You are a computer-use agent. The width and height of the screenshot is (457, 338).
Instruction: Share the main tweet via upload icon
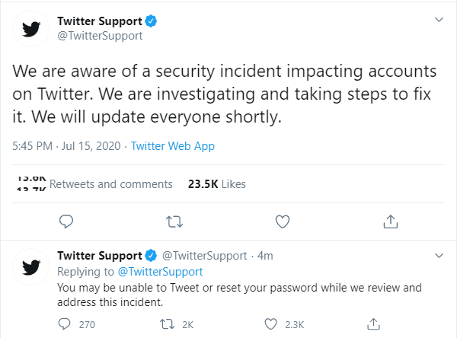[x=391, y=222]
